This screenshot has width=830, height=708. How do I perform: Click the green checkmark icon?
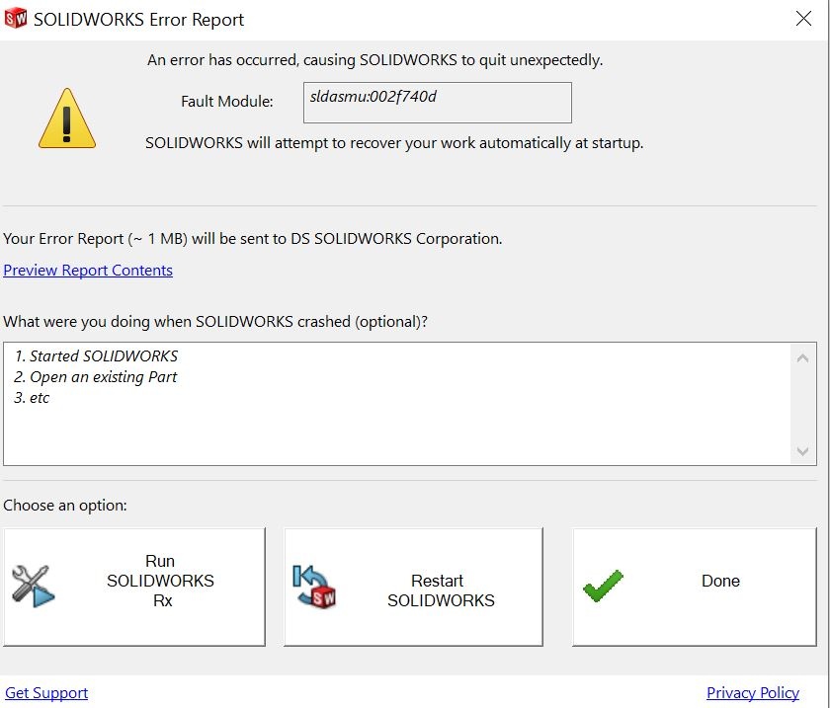coord(603,585)
